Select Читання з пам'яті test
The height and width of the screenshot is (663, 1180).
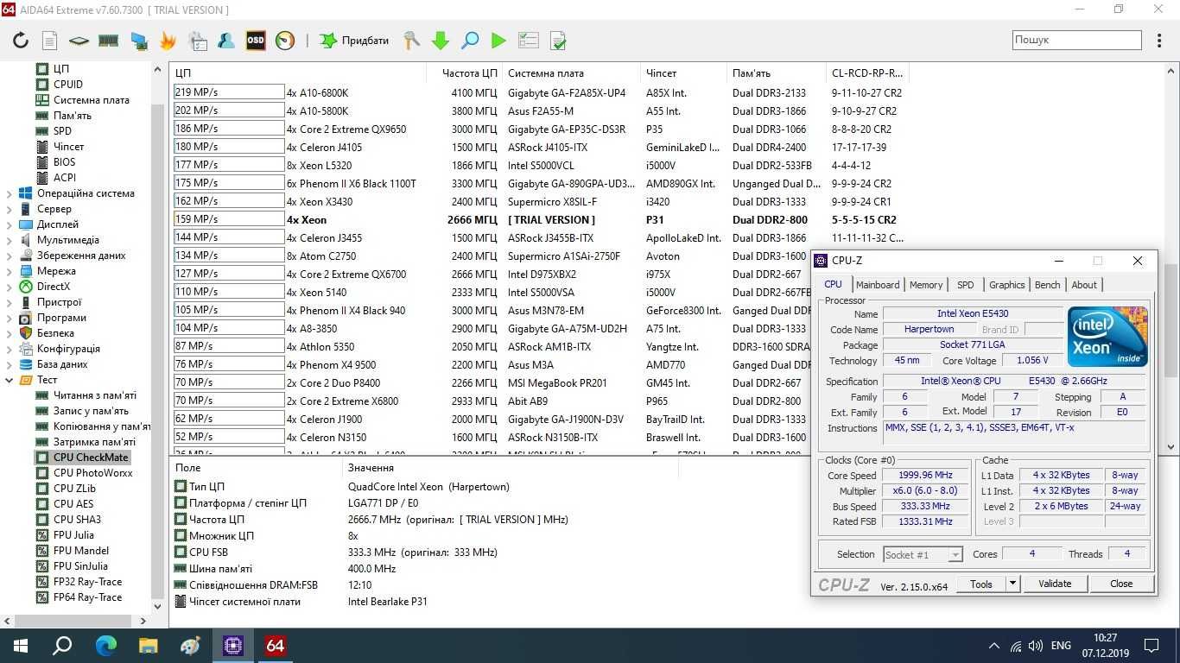click(x=94, y=395)
